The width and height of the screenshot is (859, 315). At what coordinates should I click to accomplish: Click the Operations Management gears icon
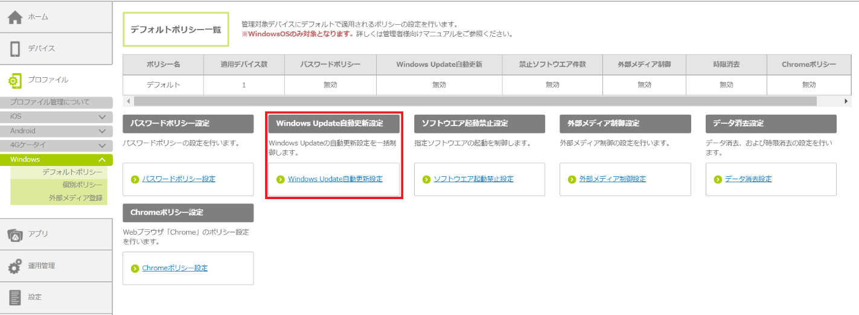coord(15,266)
